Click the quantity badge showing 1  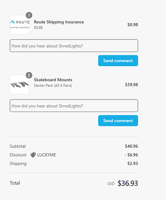29,15
